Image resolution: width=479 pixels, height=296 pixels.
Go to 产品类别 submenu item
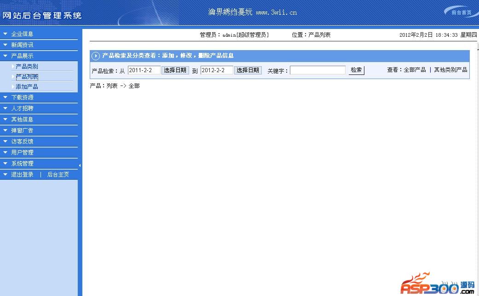[x=27, y=67]
